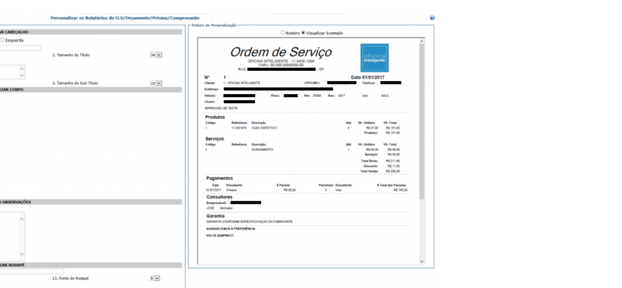Click the 'Consultores' section heading
Image resolution: width=622 pixels, height=288 pixels.
tap(219, 197)
